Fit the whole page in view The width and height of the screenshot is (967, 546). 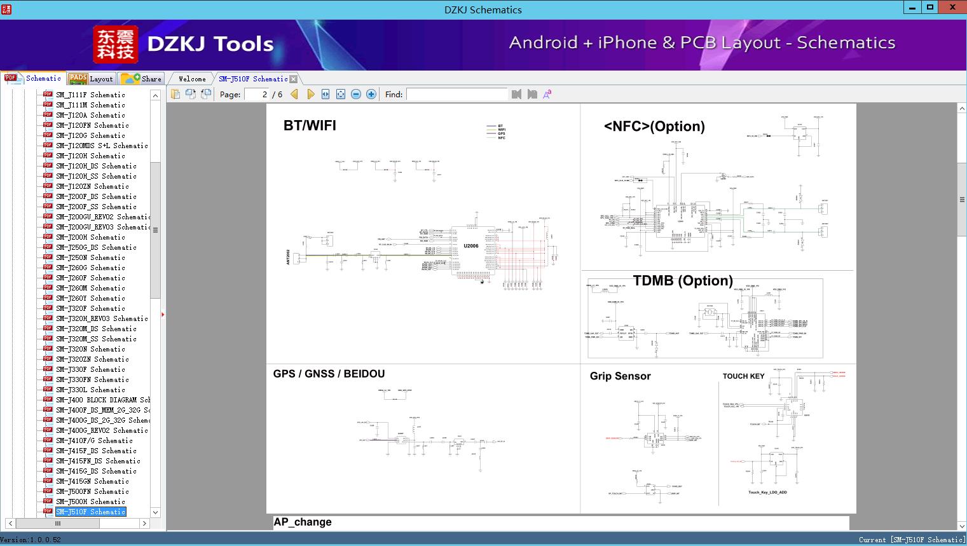[341, 94]
